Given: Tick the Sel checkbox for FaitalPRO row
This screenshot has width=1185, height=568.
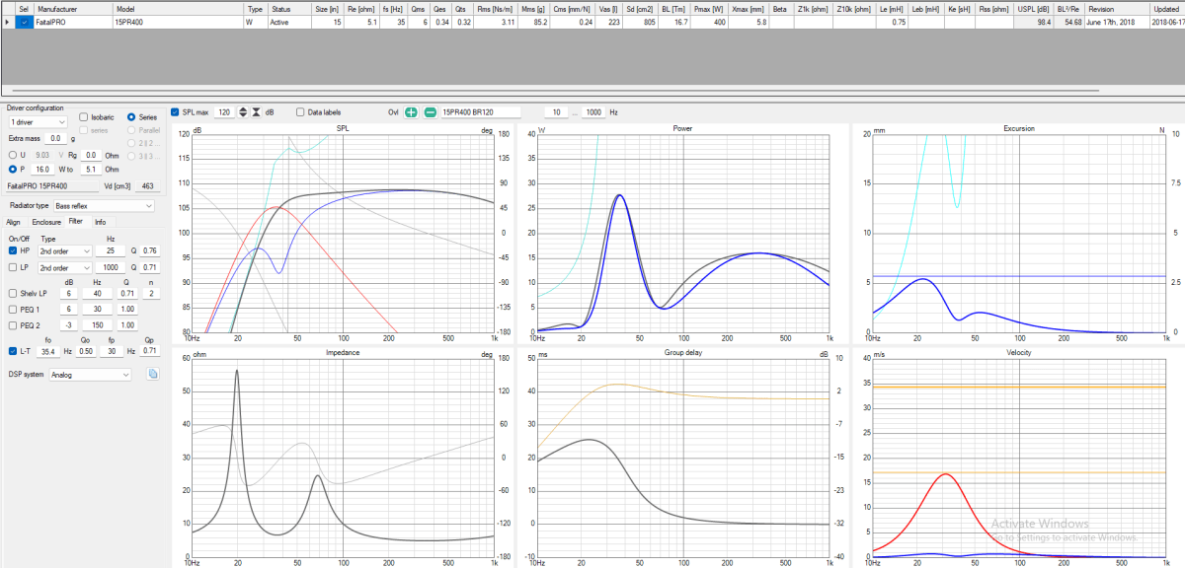Looking at the screenshot, I should [24, 21].
